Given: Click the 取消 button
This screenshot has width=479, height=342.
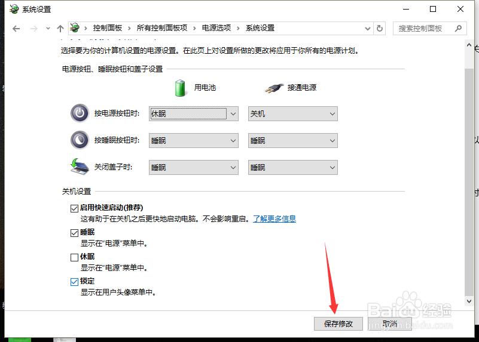Looking at the screenshot, I should click(390, 323).
